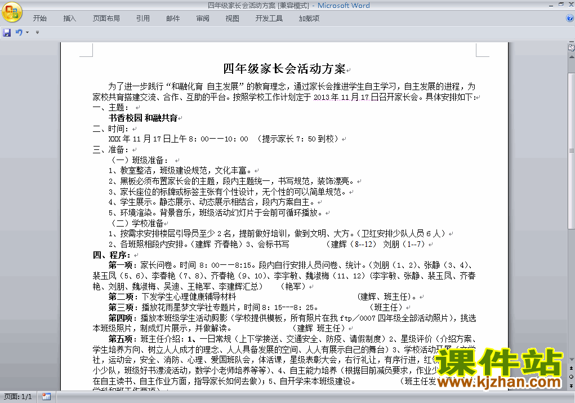Click the bold label 第一项

121,265
